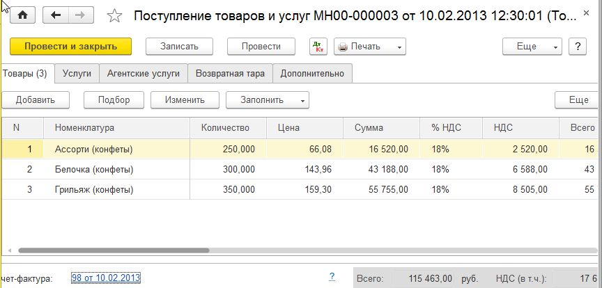
Task: Go back with the left arrow
Action: [57, 15]
